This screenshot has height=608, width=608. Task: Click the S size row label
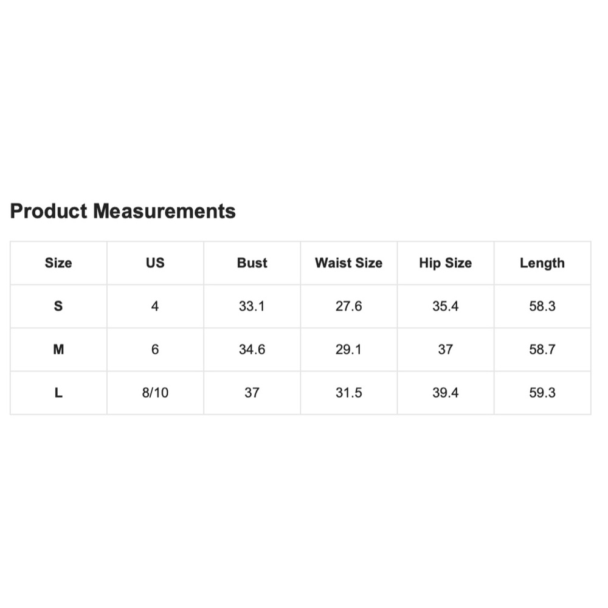(58, 306)
